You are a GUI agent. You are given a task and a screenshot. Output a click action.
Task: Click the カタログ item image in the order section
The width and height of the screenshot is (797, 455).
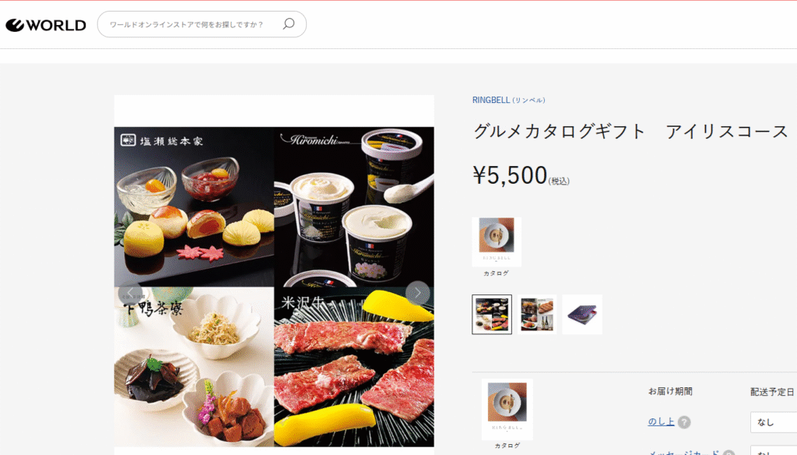(x=507, y=409)
